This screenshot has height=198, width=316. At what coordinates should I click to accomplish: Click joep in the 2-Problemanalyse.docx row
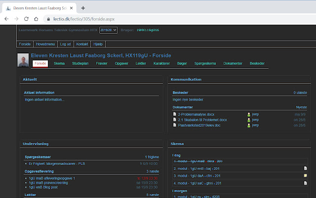click(255, 114)
